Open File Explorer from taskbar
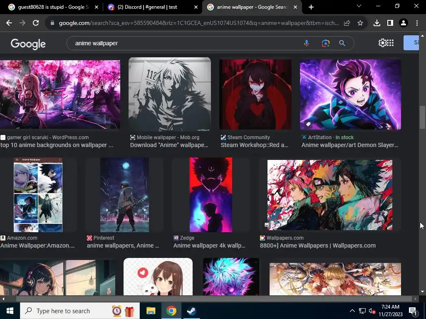 click(x=151, y=311)
